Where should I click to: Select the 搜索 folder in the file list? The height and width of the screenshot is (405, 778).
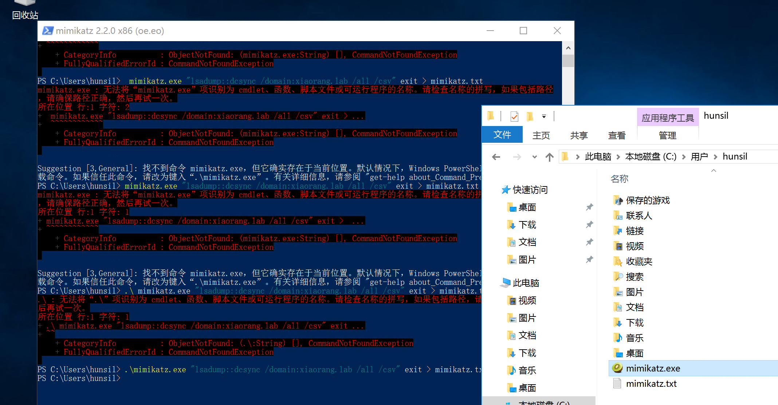(629, 277)
